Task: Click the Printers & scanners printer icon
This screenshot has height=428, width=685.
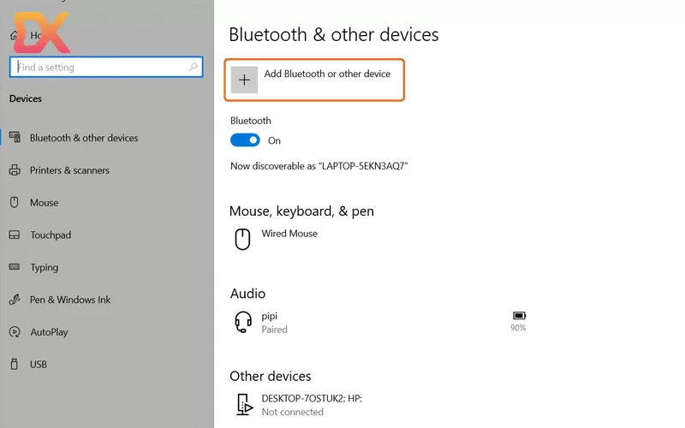Action: 15,169
